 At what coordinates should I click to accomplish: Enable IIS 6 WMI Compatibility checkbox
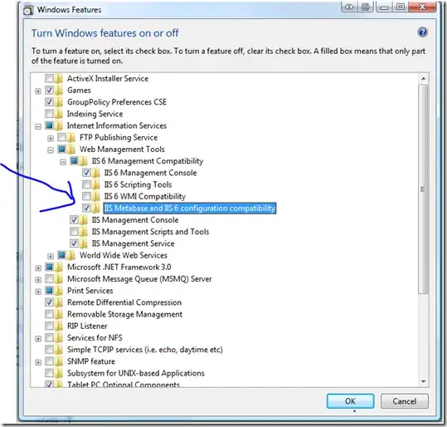pyautogui.click(x=86, y=196)
